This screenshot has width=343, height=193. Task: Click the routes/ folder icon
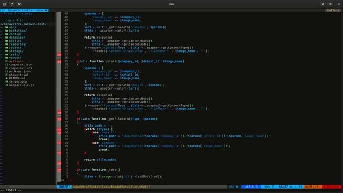click(x=6, y=48)
